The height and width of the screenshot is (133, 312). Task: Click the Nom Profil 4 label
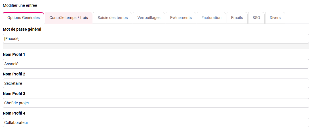point(14,113)
